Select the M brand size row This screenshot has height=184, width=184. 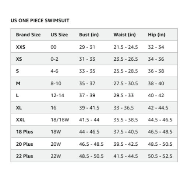94,83
